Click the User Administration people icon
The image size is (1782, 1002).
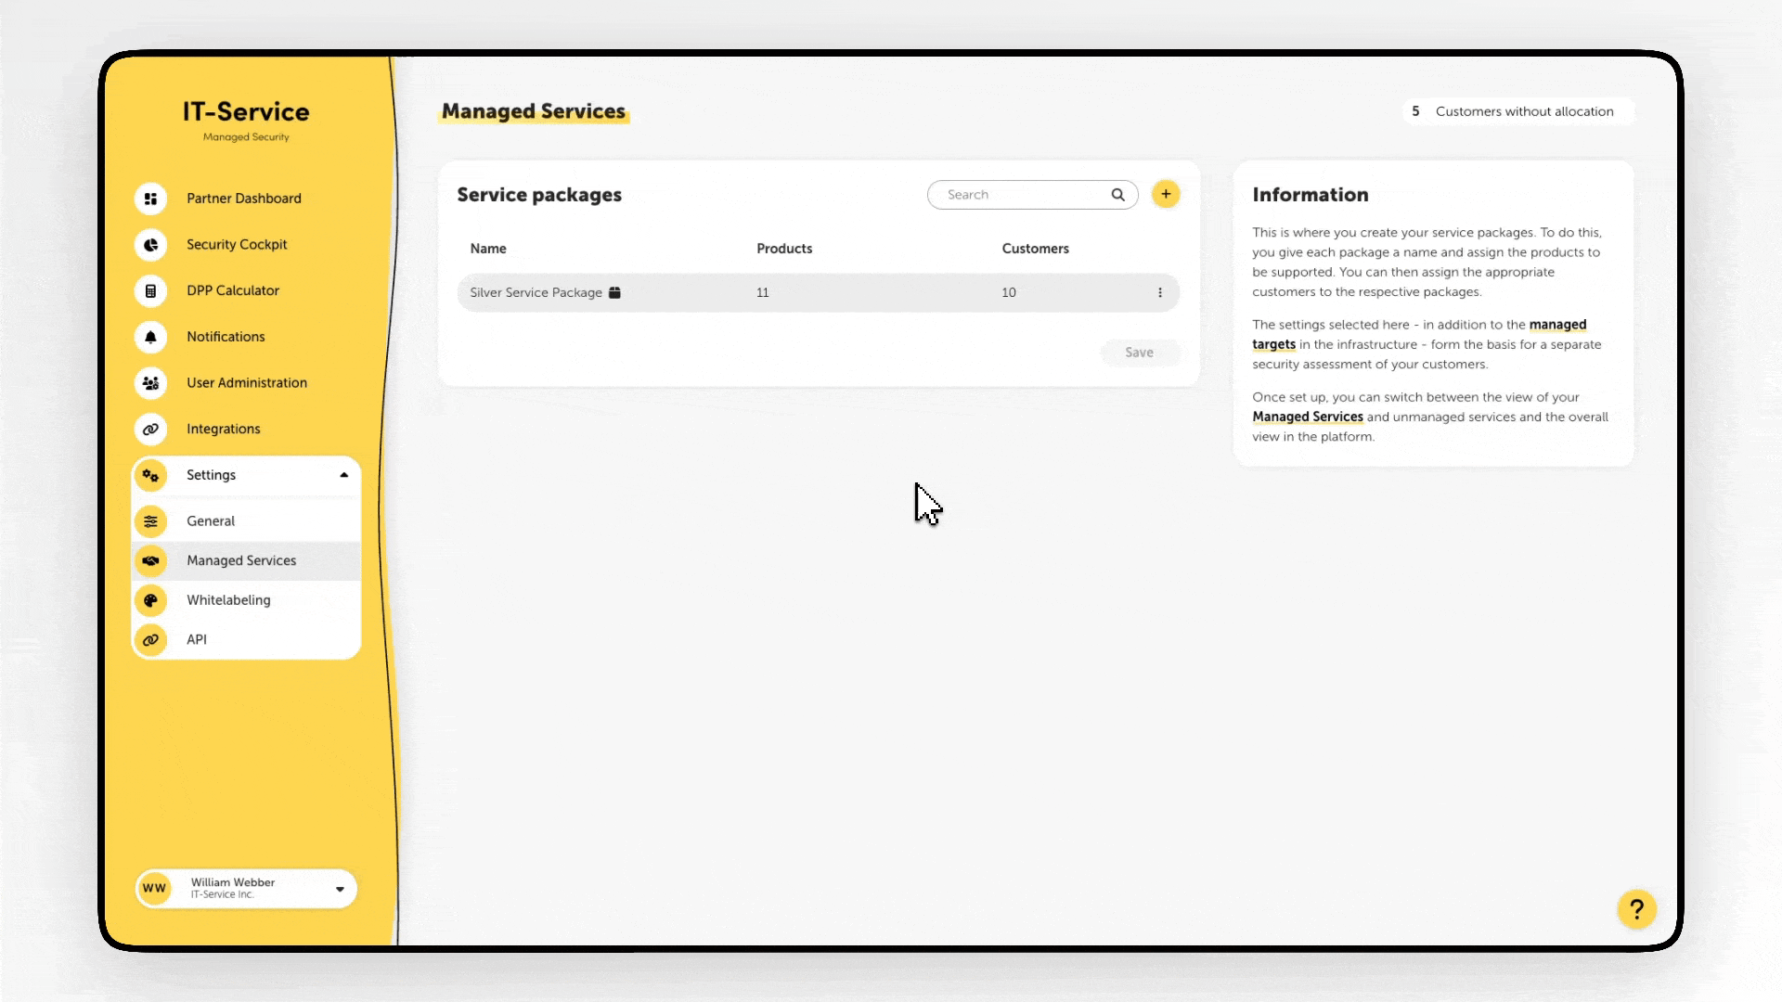tap(150, 383)
